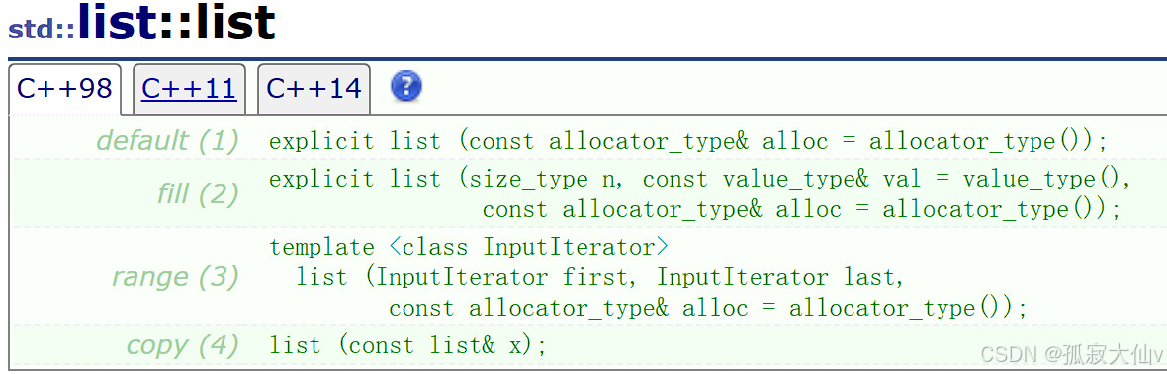Click the blue question mark help icon
1167x374 pixels.
(x=406, y=87)
